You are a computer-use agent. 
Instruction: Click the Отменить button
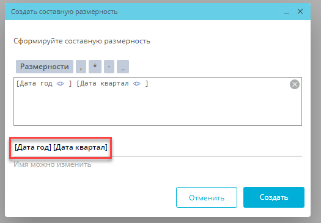[x=207, y=197]
